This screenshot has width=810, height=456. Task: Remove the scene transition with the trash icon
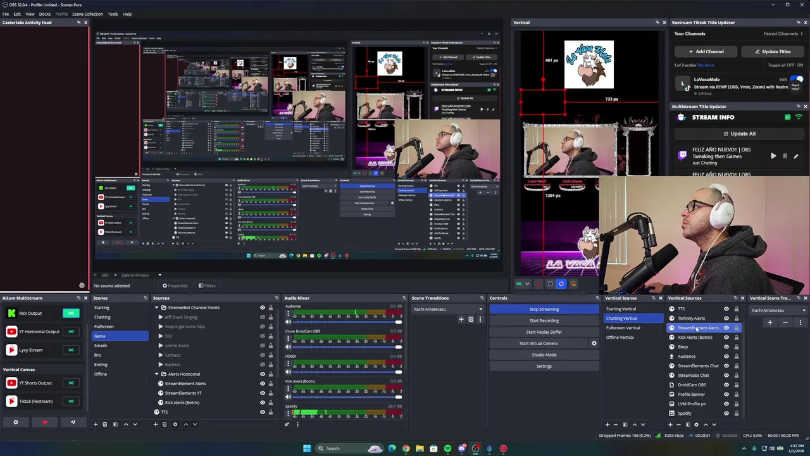click(x=471, y=319)
